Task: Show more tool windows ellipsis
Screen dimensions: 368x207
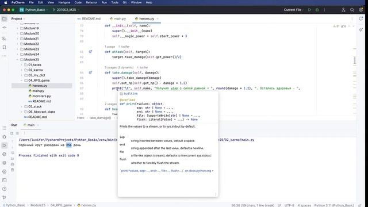Action: click(x=4, y=56)
